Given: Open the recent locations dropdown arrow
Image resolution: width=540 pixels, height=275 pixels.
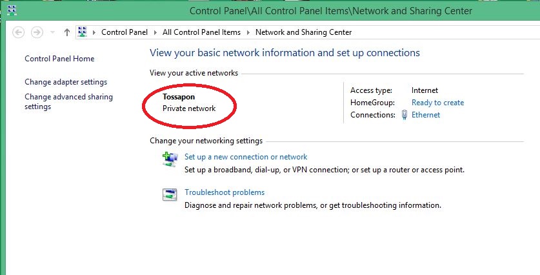Looking at the screenshot, I should pos(52,32).
